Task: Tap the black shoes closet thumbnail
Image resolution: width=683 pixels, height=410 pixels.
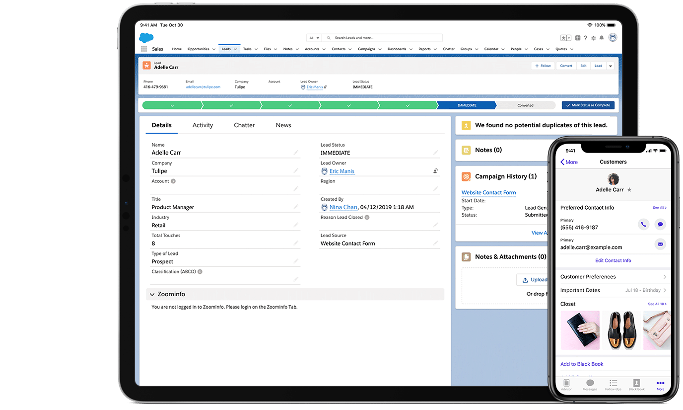Action: [x=621, y=330]
